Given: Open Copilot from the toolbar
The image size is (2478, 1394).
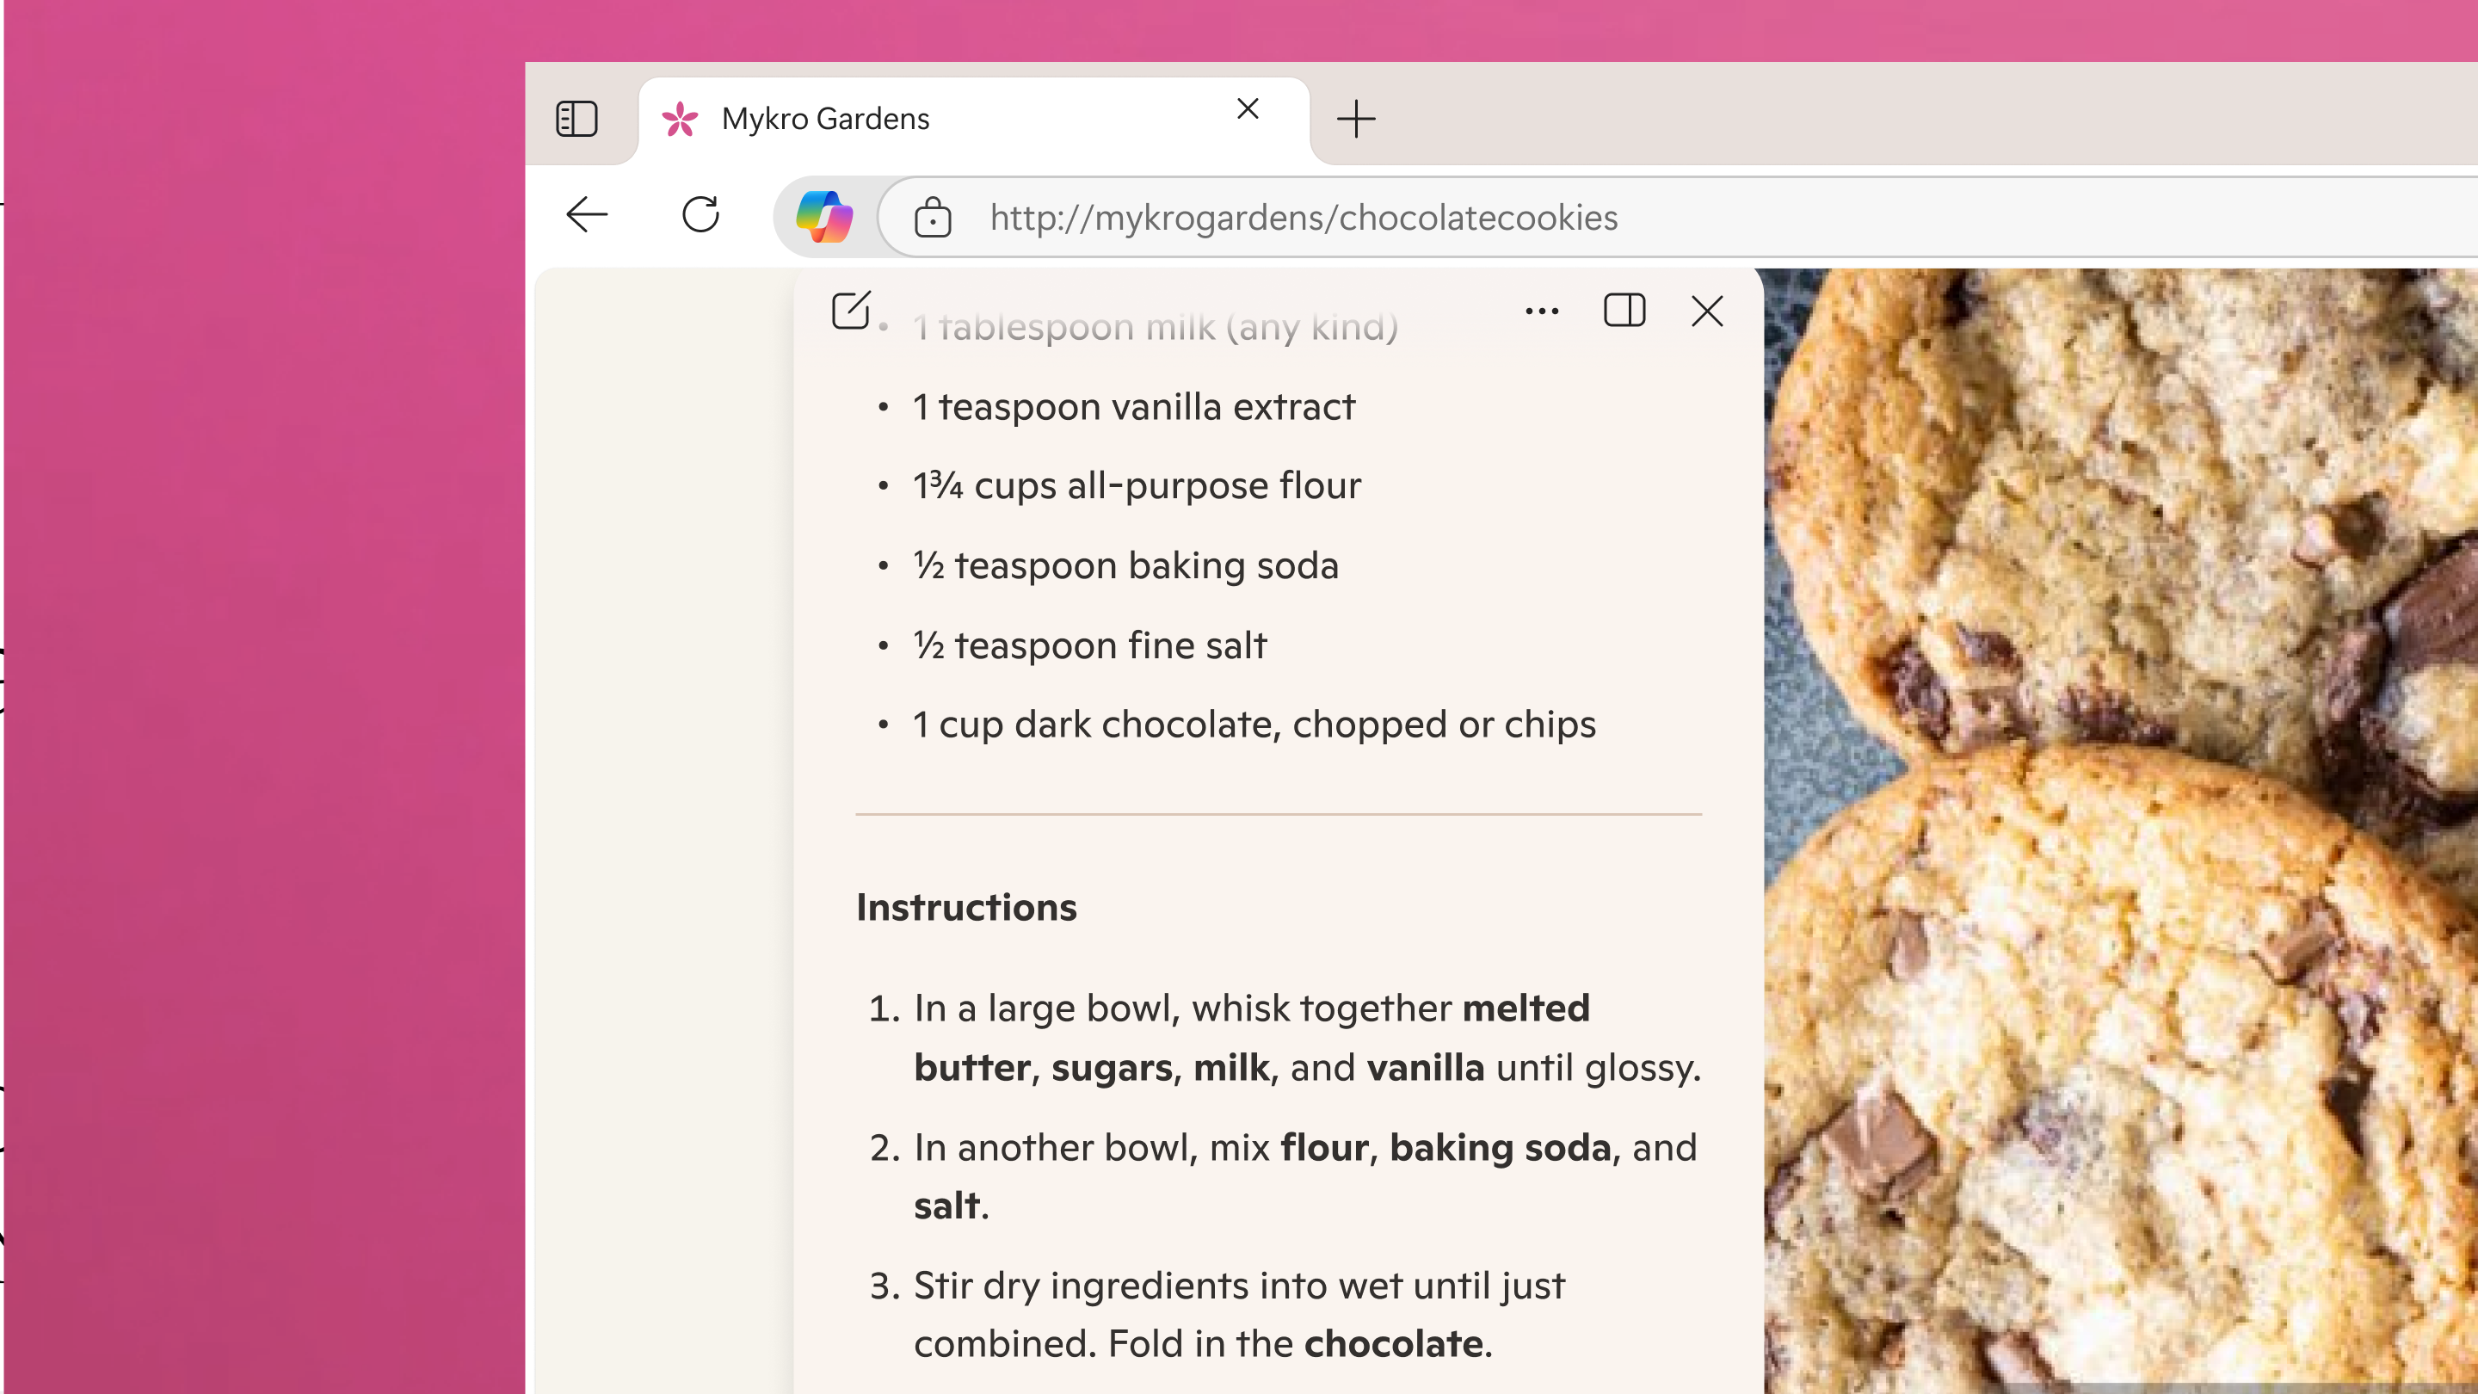Looking at the screenshot, I should [824, 215].
